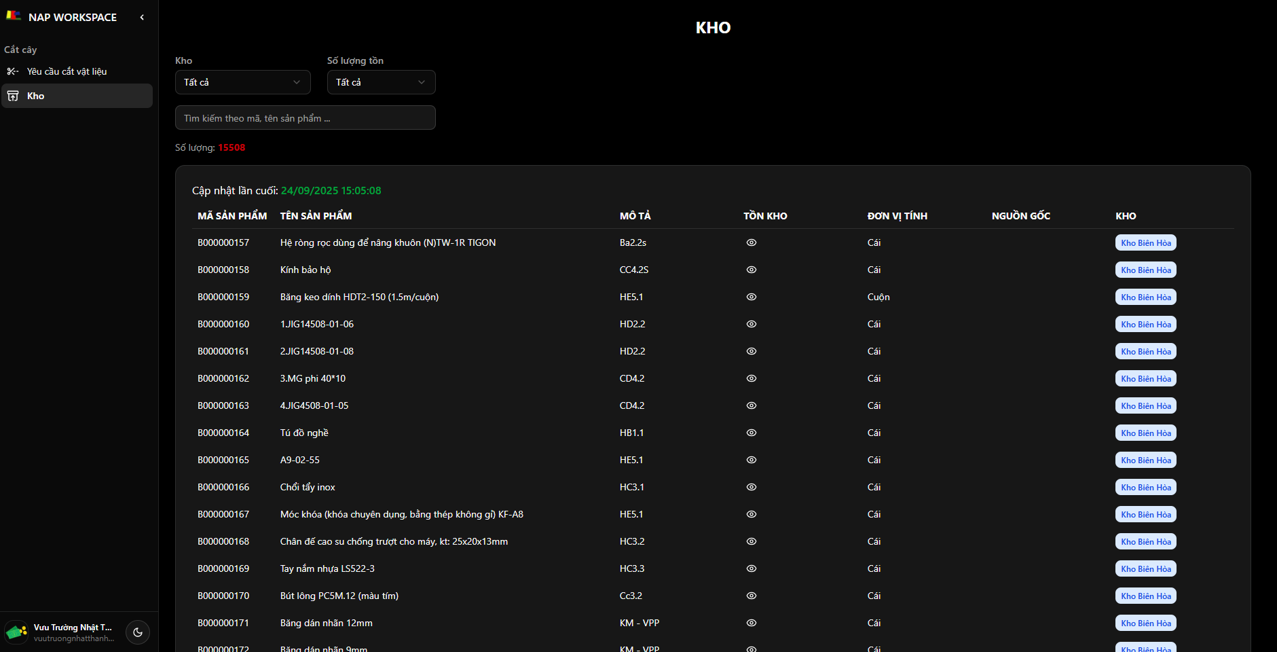Open the Kho filter dropdown
Viewport: 1277px width, 652px height.
pyautogui.click(x=242, y=82)
